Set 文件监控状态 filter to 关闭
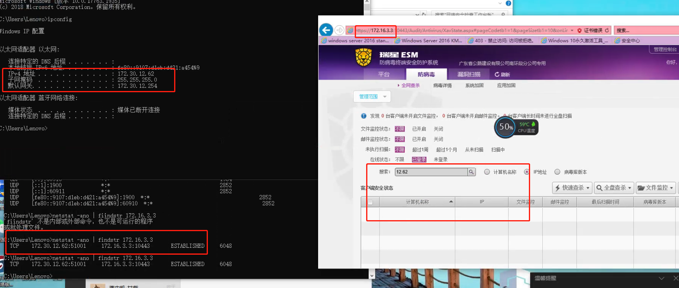The width and height of the screenshot is (679, 288). (438, 129)
